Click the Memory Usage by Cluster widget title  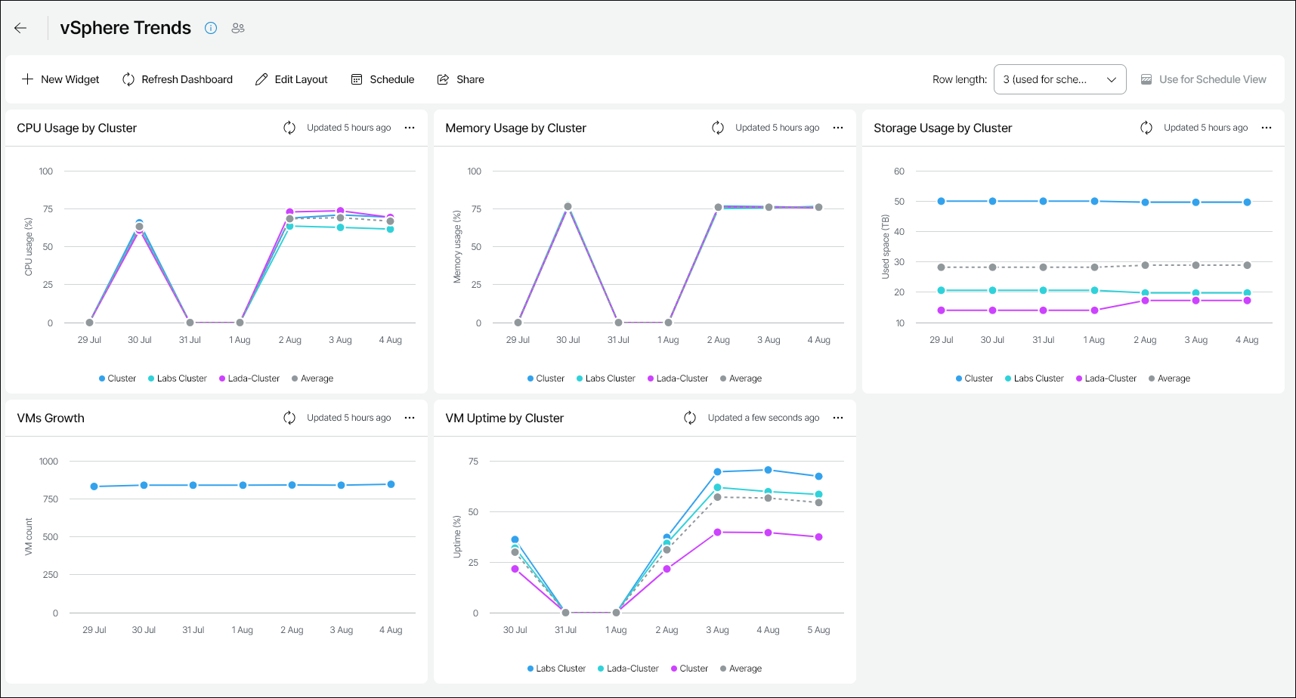click(x=515, y=128)
